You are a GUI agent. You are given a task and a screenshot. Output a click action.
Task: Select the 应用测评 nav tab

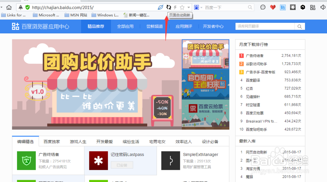click(x=184, y=26)
